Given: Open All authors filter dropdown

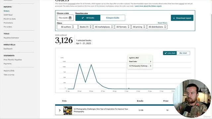Looking at the screenshot, I should coord(67,27).
